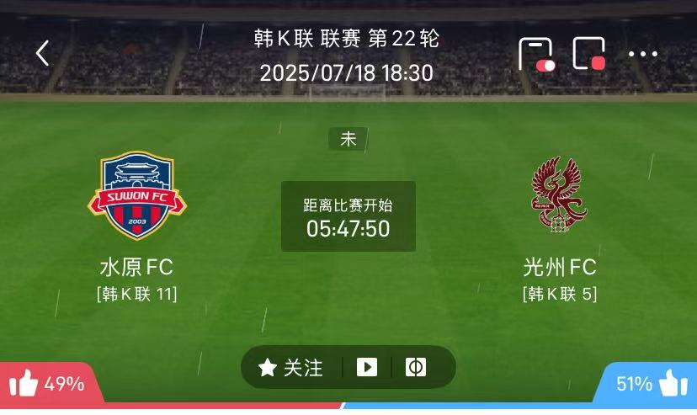Open the three-dots more options menu

643,54
